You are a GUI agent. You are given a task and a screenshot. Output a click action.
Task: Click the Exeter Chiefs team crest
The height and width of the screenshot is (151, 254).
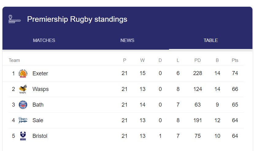23,74
